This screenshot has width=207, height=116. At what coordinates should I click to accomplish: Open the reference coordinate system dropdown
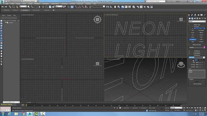click(x=59, y=6)
